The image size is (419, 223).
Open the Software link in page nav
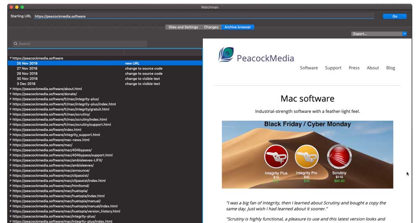(x=309, y=68)
